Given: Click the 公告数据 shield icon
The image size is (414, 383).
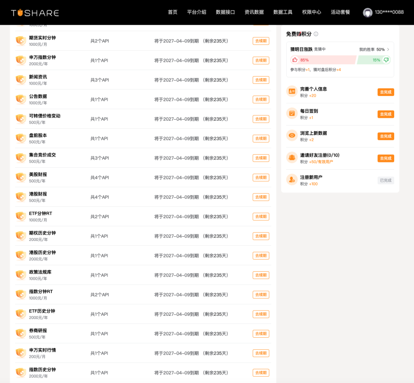Looking at the screenshot, I should point(21,99).
